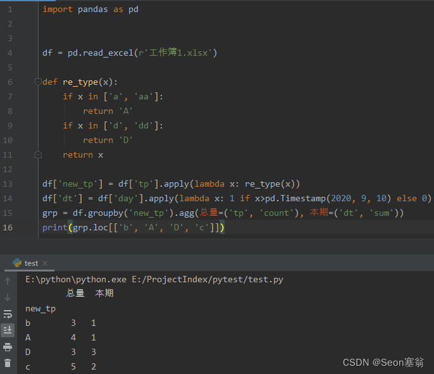Click line number 1 in gutter
This screenshot has width=434, height=374.
[x=10, y=9]
